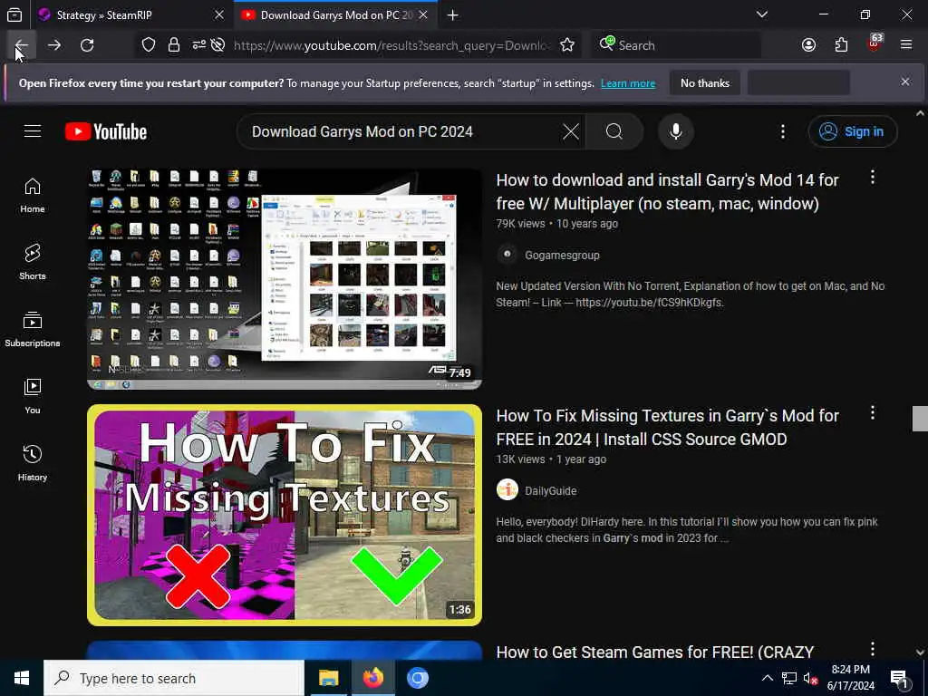
Task: Open the Firefox account icon
Action: pyautogui.click(x=808, y=45)
